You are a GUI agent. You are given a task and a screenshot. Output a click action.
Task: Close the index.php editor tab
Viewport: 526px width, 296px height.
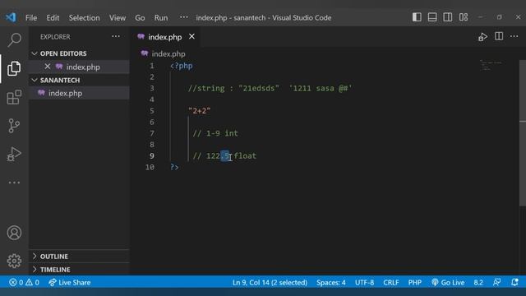[x=191, y=36]
